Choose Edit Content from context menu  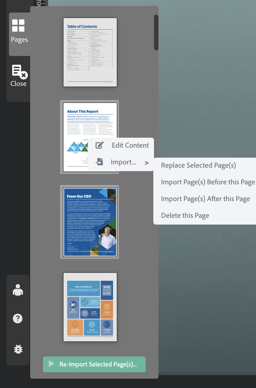click(121, 145)
